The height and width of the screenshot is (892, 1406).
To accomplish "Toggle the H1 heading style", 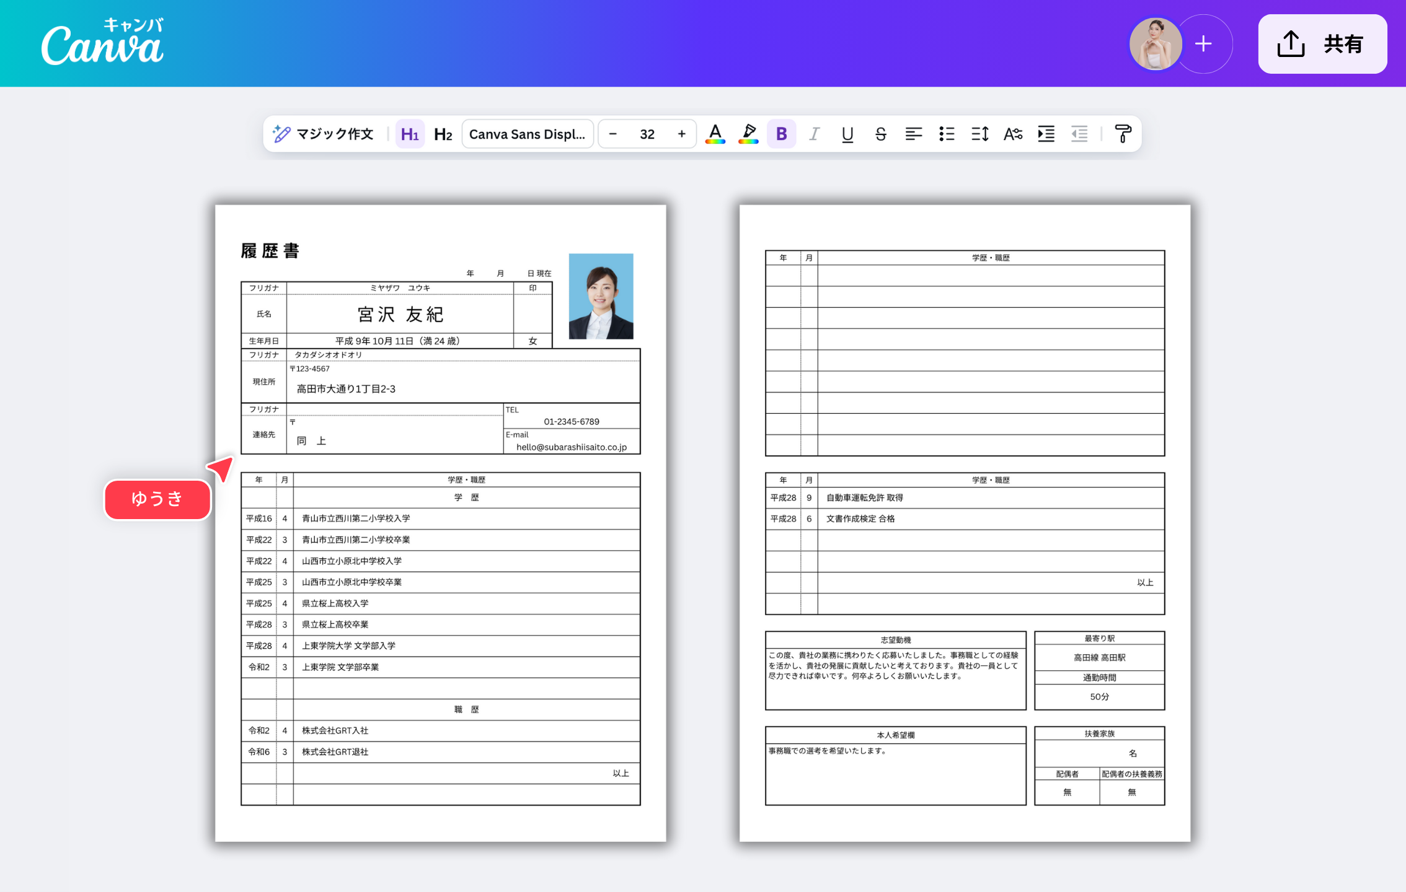I will (x=410, y=134).
